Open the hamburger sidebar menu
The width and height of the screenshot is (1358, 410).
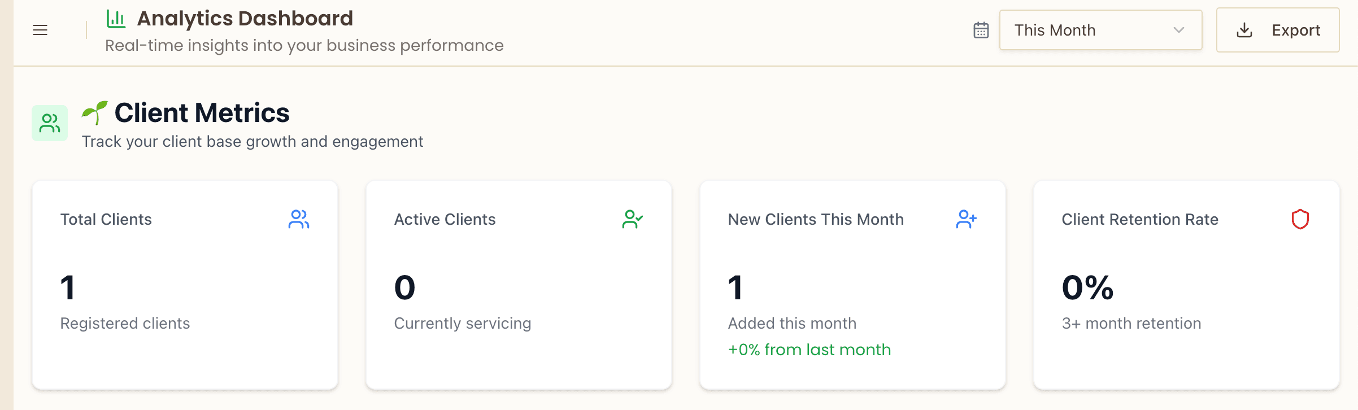click(x=40, y=30)
